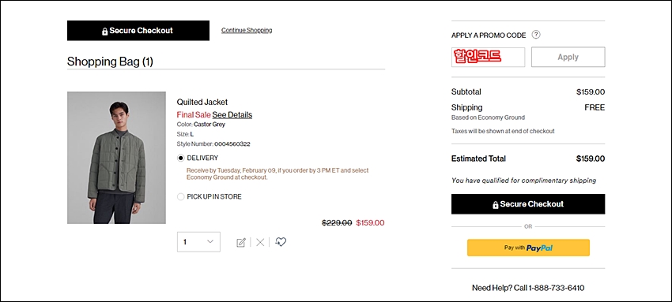Pay with PayPal button
The width and height of the screenshot is (672, 302).
(x=528, y=248)
